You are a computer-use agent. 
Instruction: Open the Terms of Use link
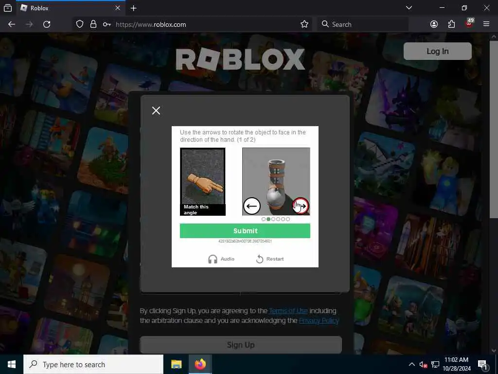pos(288,311)
